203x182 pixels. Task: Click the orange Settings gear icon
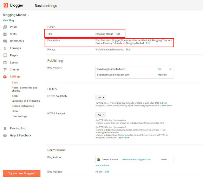click(5, 77)
